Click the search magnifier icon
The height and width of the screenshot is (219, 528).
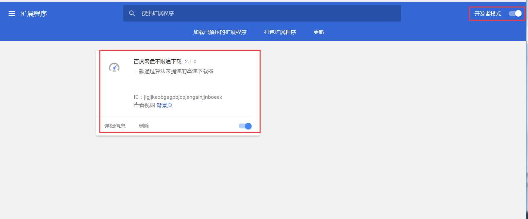pos(132,13)
